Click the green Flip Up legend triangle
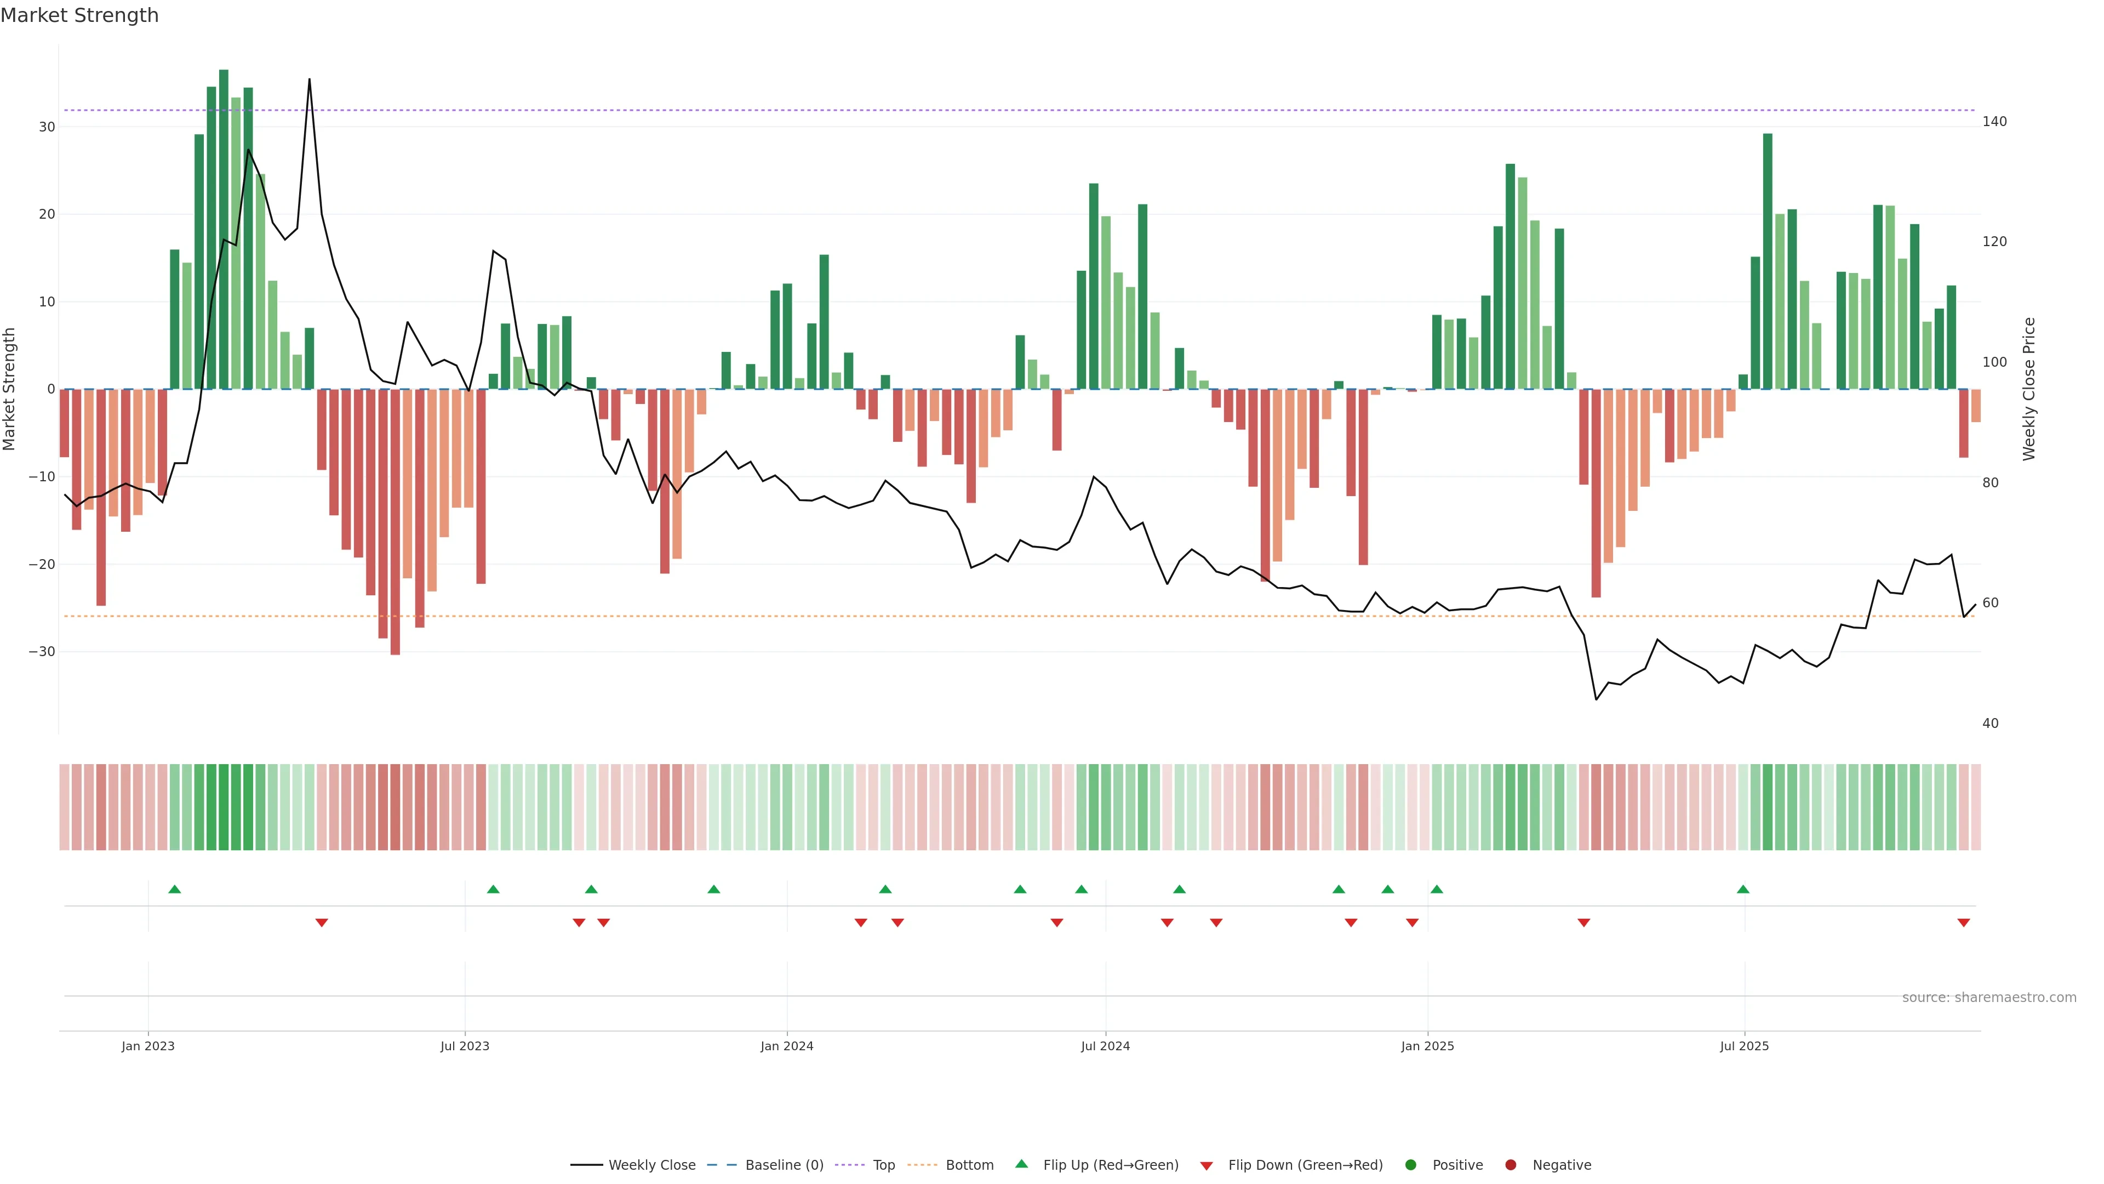 (x=1021, y=1164)
